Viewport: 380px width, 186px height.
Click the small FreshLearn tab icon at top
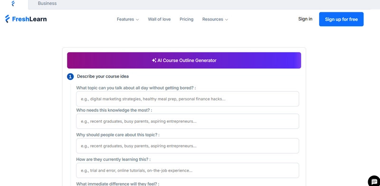point(13,3)
